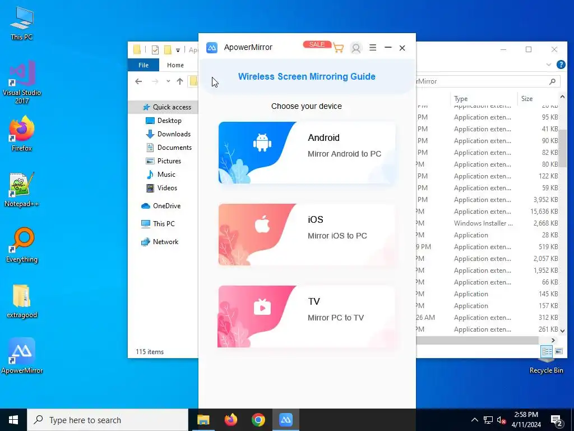Open This PC desktop icon
The image size is (574, 431).
pyautogui.click(x=22, y=22)
